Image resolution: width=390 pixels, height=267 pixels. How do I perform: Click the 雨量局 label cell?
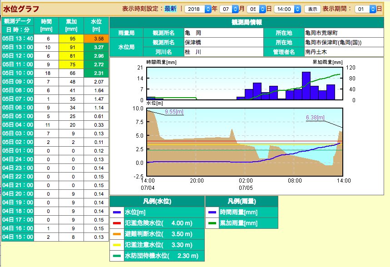pyautogui.click(x=126, y=33)
